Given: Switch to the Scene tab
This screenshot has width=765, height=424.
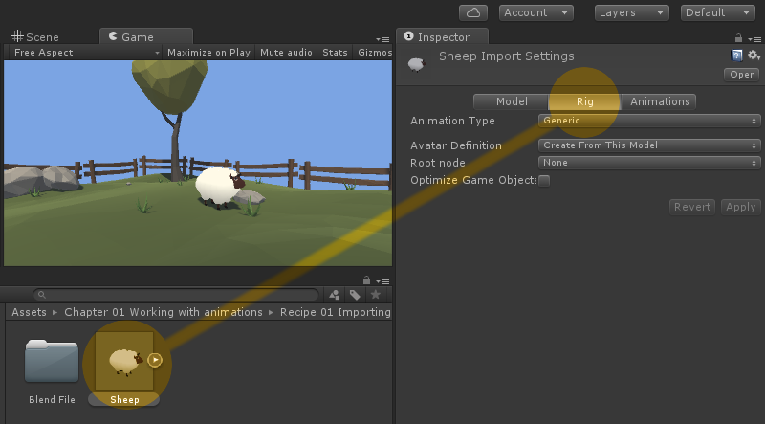Looking at the screenshot, I should (x=35, y=36).
